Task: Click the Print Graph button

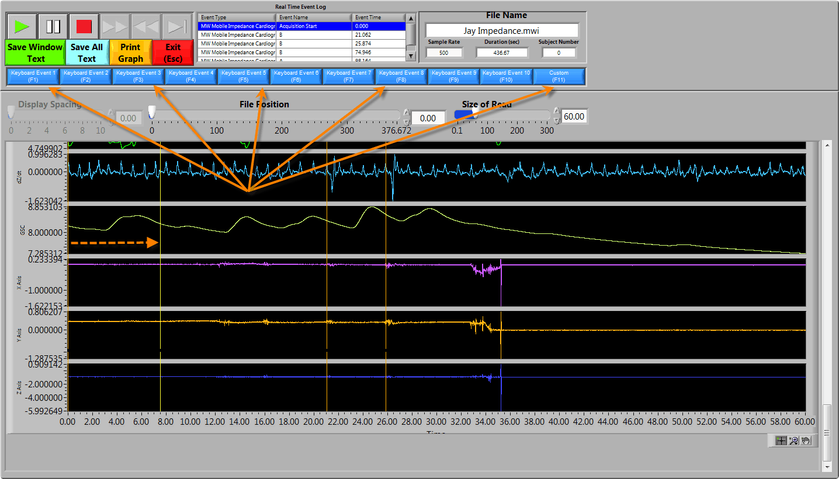Action: coord(130,53)
